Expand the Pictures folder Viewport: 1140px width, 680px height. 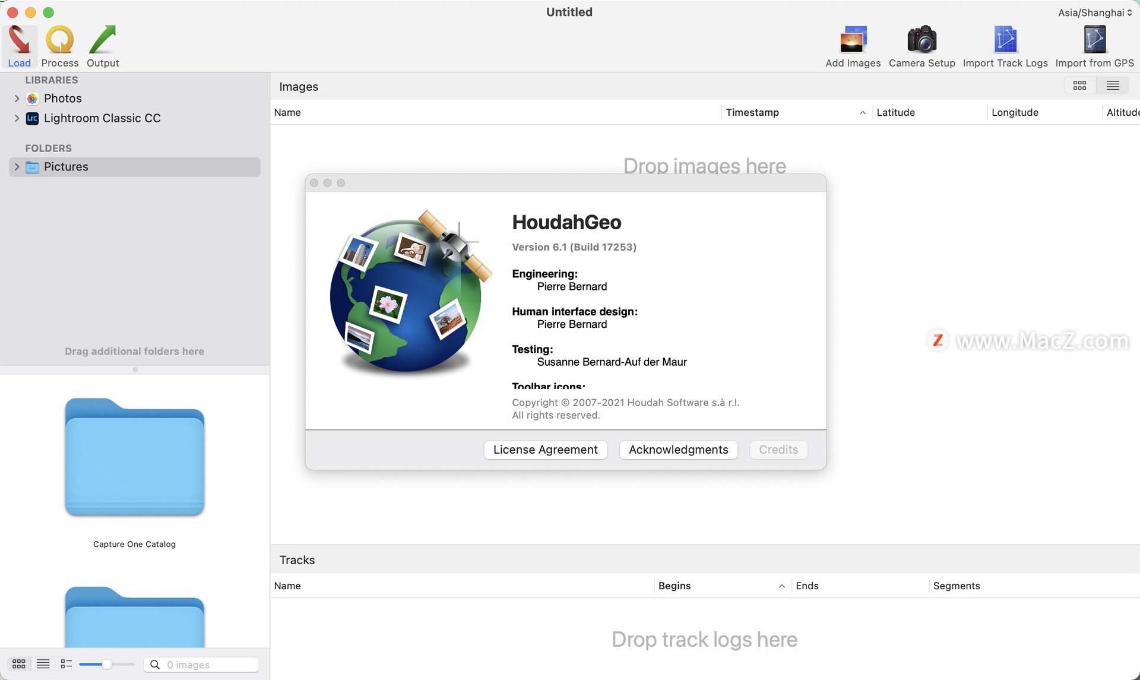(x=17, y=167)
